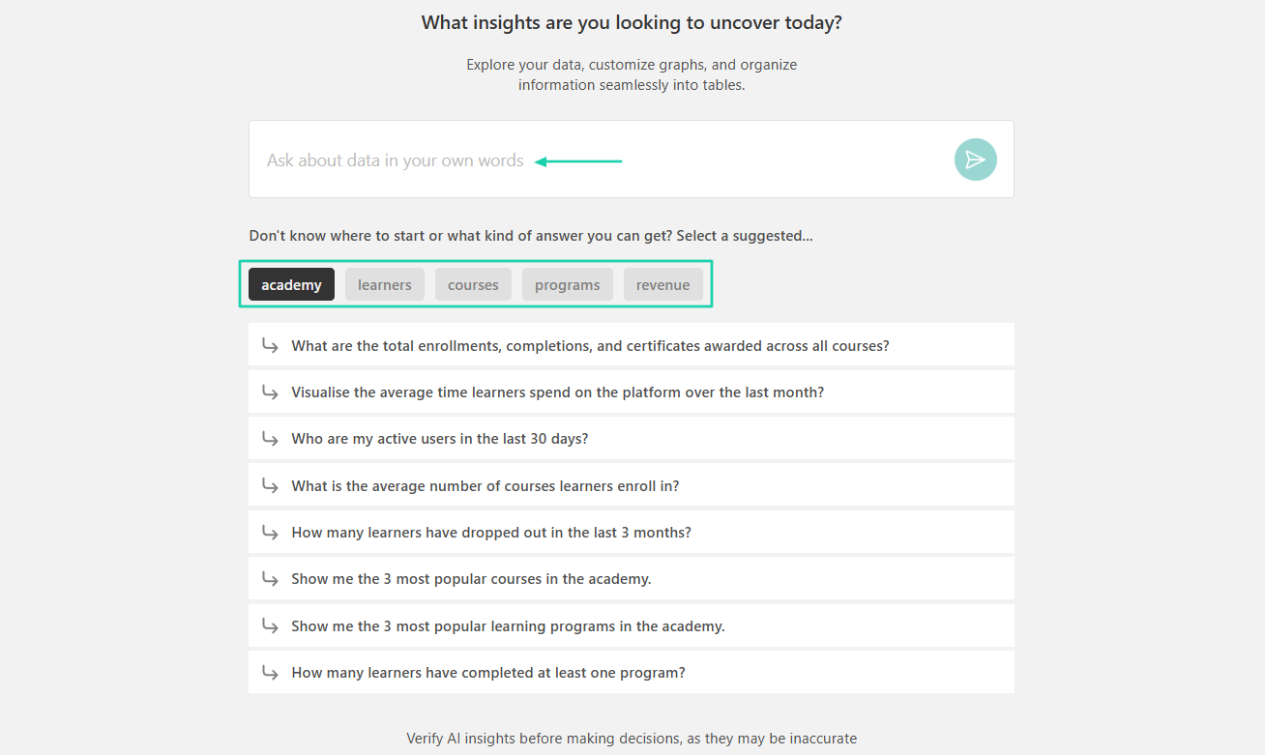Select the academy category tab

[x=291, y=284]
